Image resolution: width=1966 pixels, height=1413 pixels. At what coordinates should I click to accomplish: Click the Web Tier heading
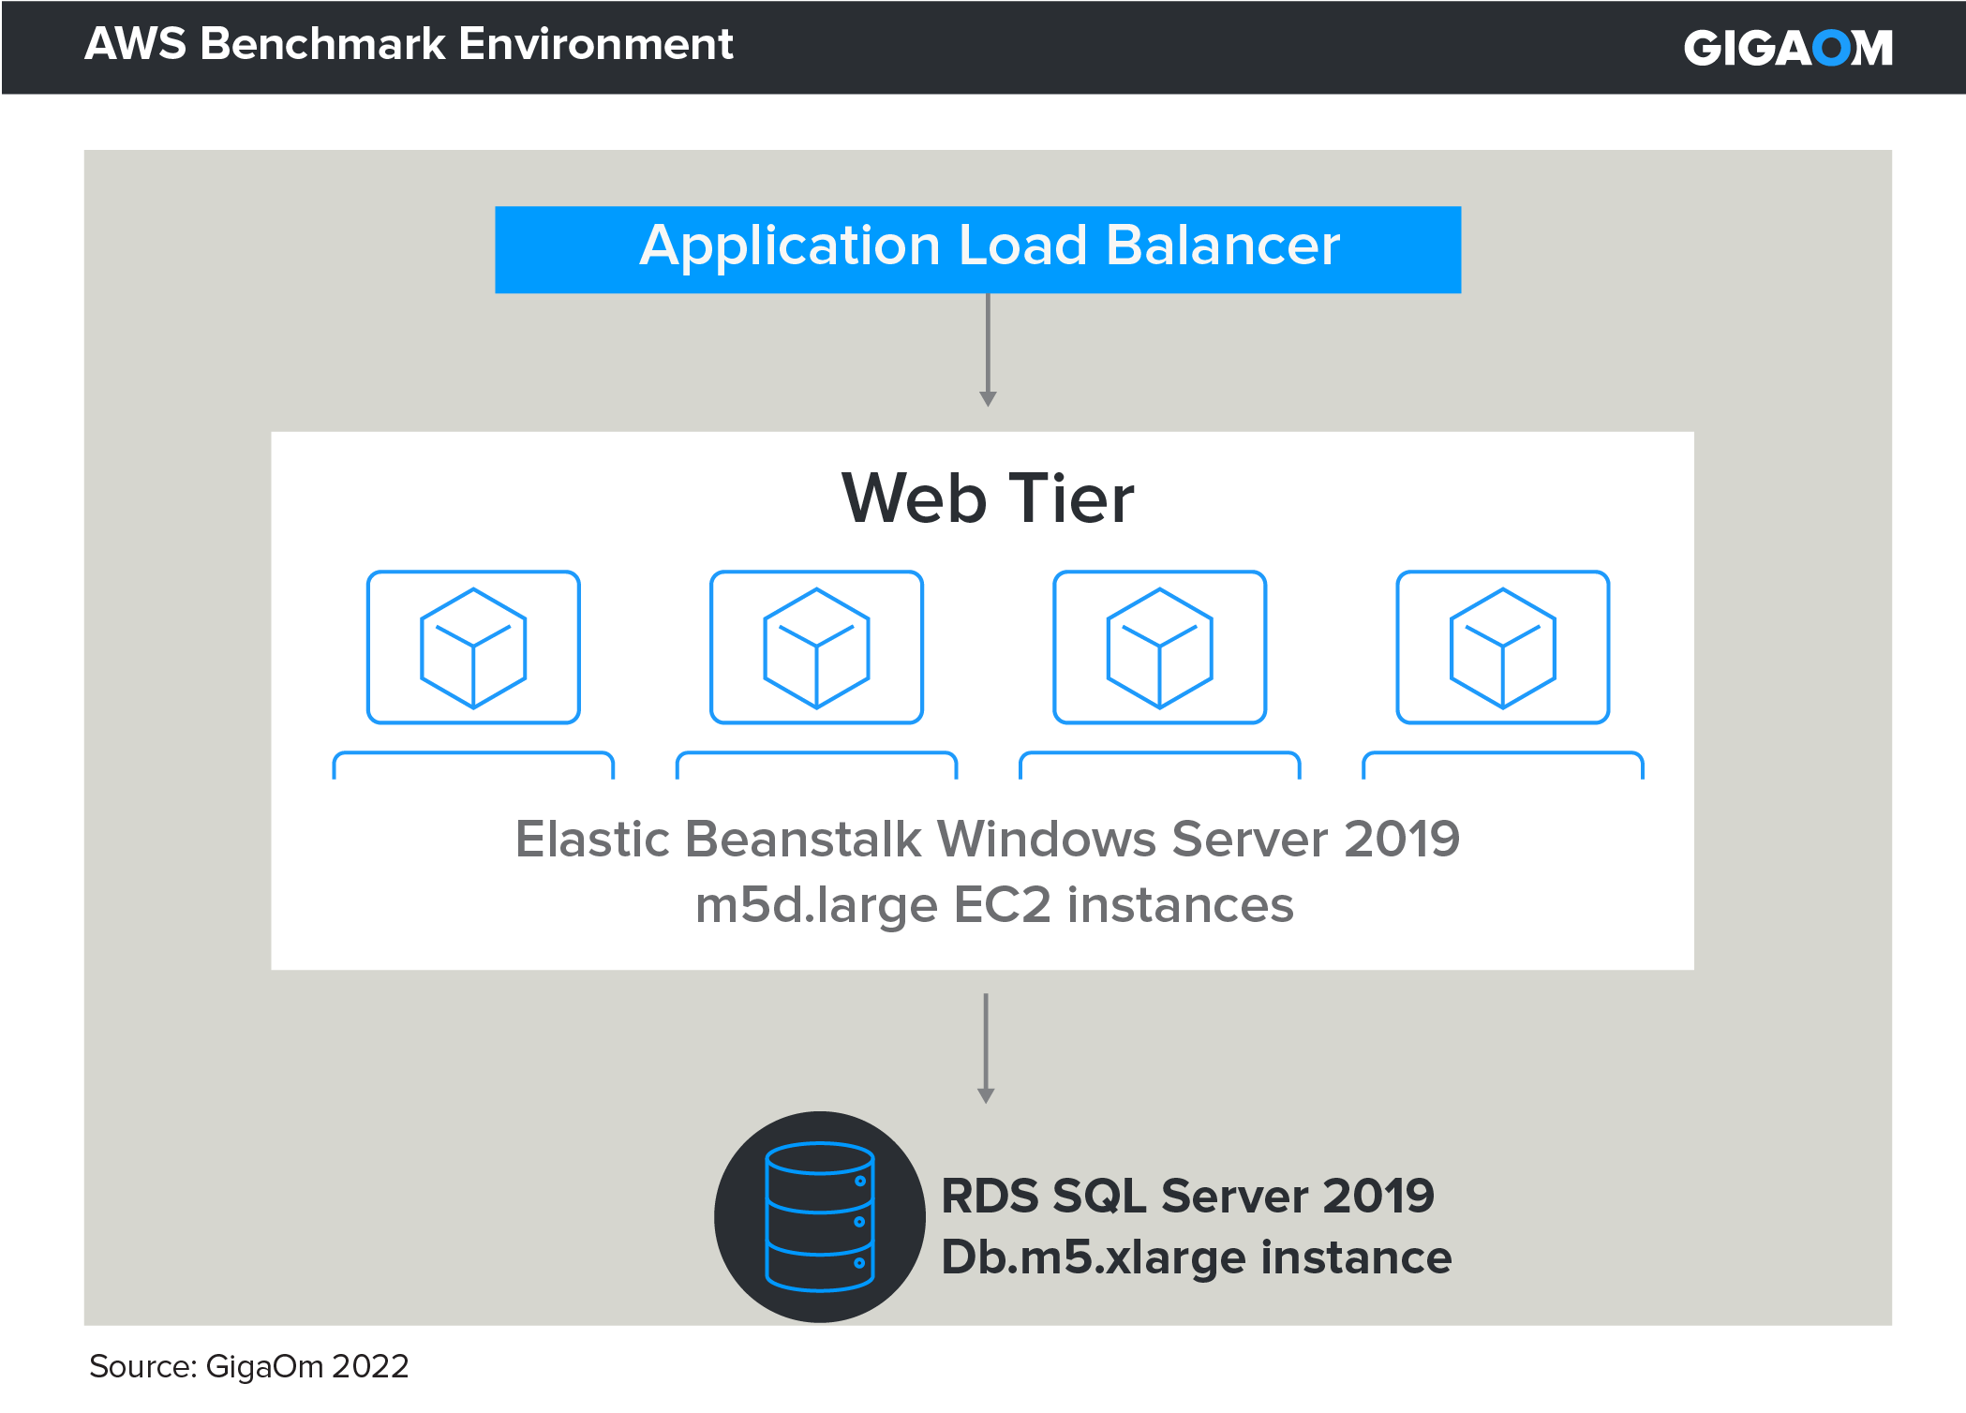point(988,498)
